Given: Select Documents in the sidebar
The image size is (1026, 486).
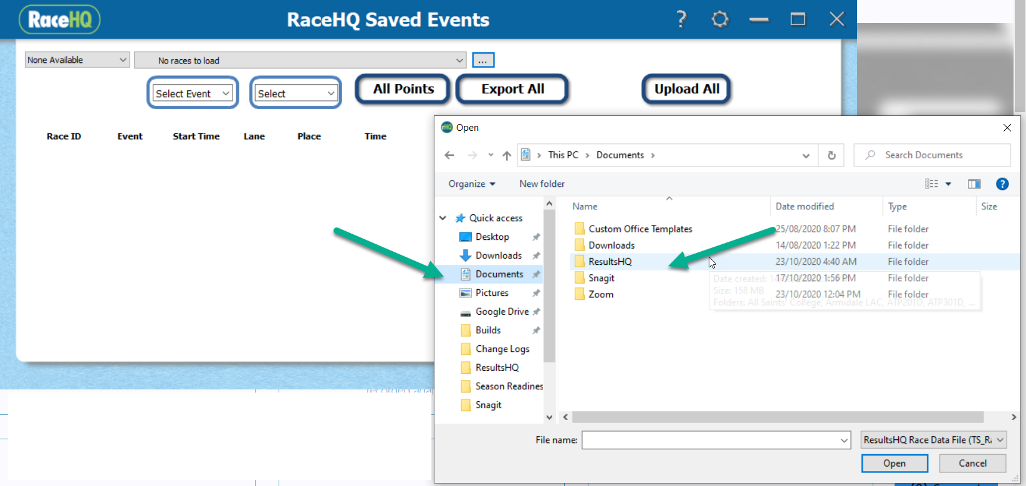Looking at the screenshot, I should point(499,274).
